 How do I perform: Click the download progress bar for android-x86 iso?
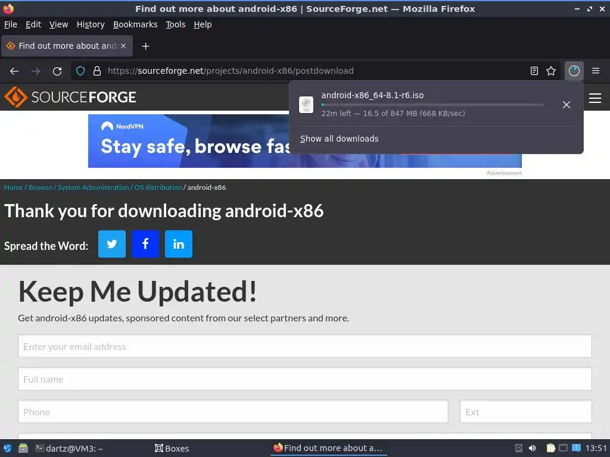click(x=432, y=105)
